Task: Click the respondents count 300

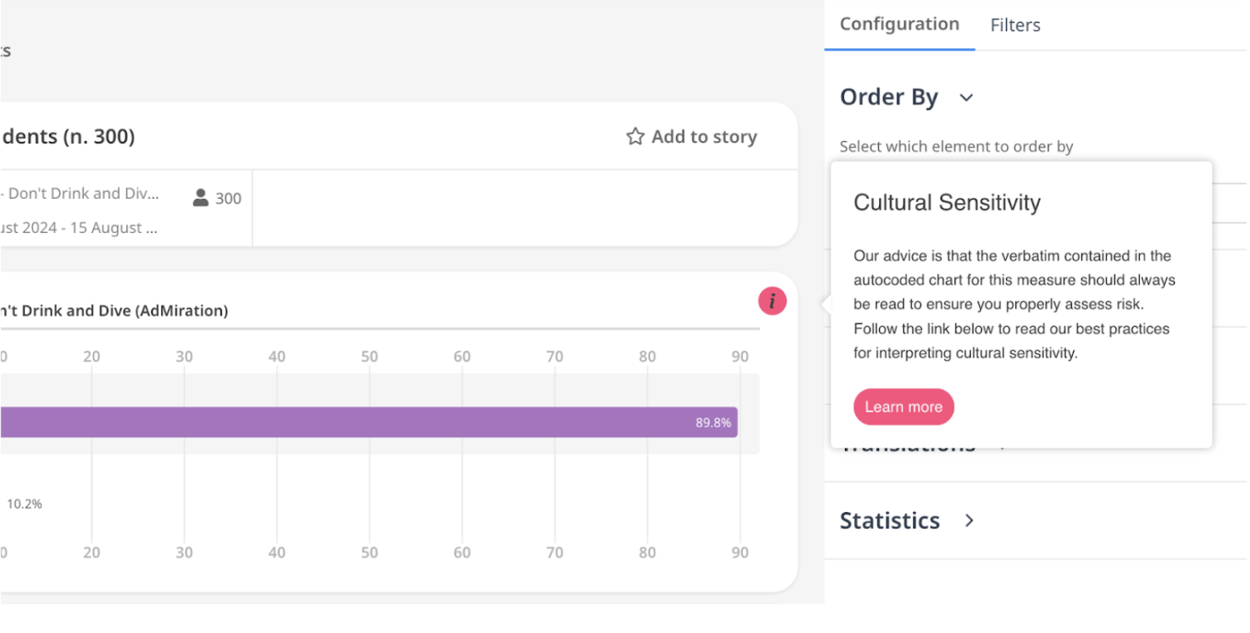Action: pyautogui.click(x=228, y=198)
